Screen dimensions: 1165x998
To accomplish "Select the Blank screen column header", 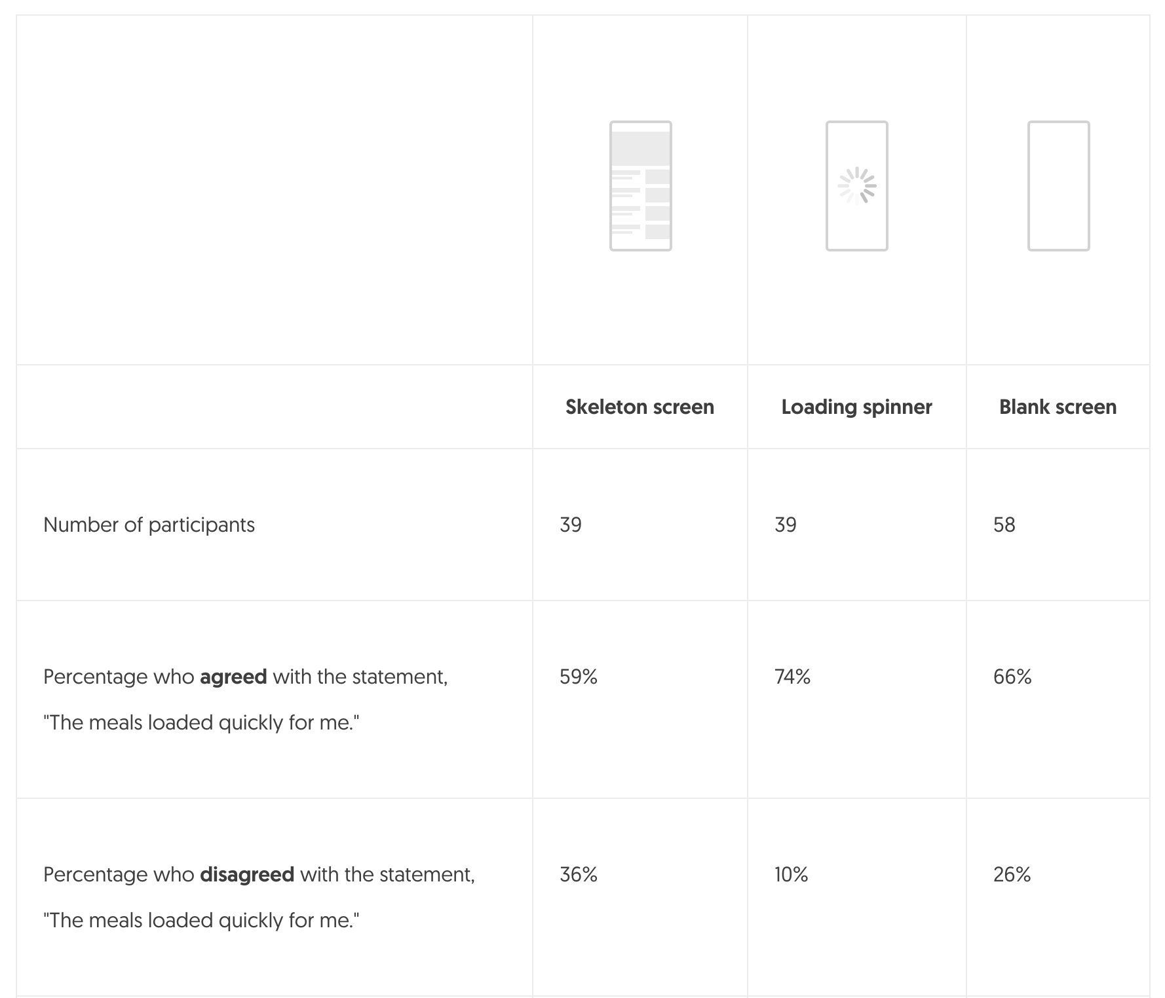I will click(x=1058, y=407).
